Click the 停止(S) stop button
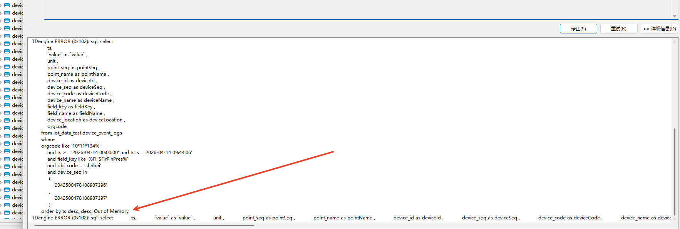 pos(578,29)
